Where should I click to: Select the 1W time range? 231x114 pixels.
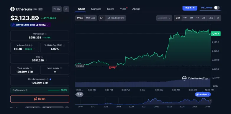185,18
